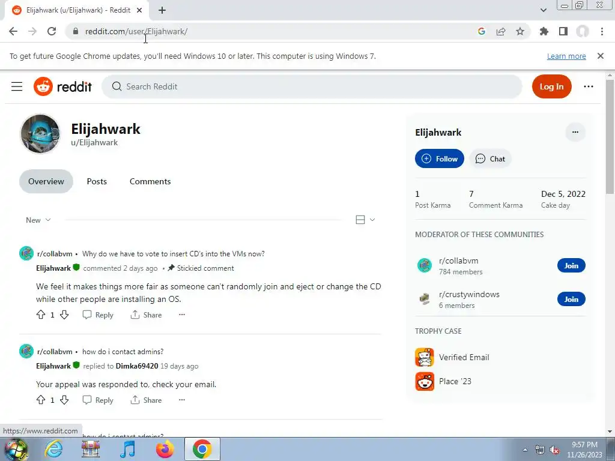Switch to the Overview tab
Screen dimensions: 615x461
point(46,181)
